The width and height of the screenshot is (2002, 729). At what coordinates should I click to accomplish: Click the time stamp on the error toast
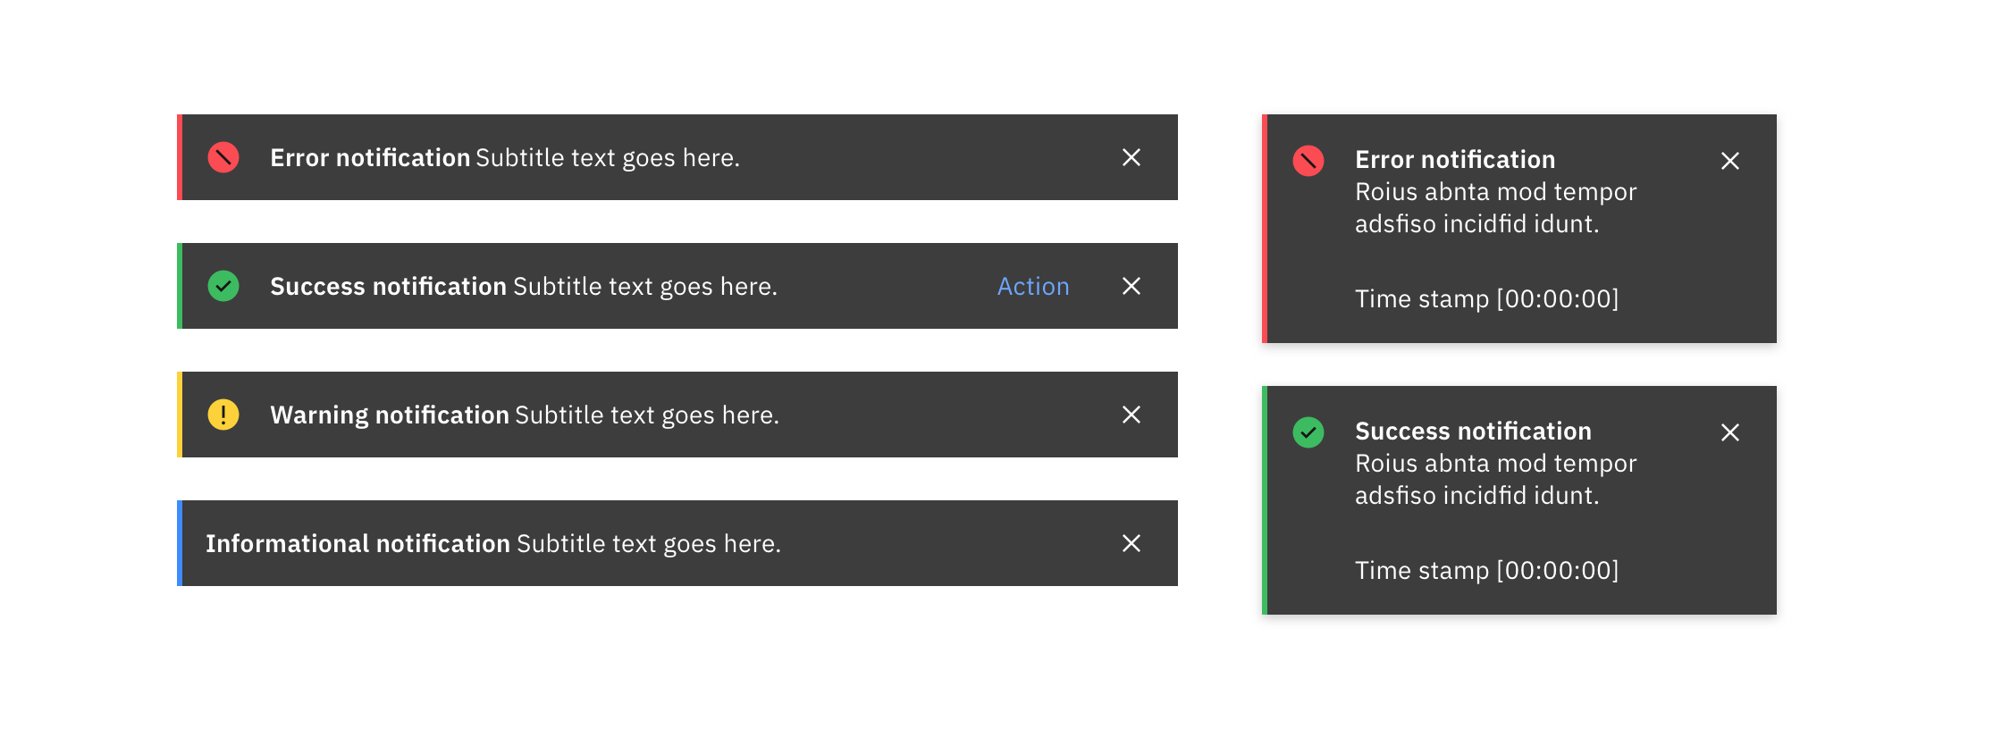pyautogui.click(x=1487, y=299)
